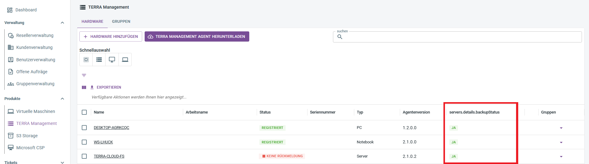
Task: Check the DESKTOP-AGRKCQC row checkbox
Action: click(84, 128)
